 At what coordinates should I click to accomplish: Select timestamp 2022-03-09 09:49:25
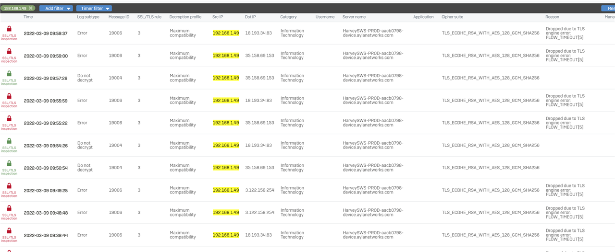pos(46,190)
